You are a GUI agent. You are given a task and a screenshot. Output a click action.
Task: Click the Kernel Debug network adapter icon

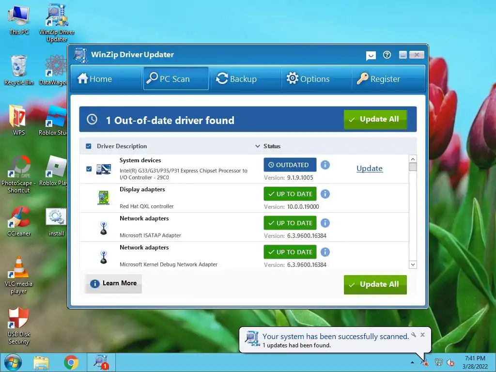point(104,257)
